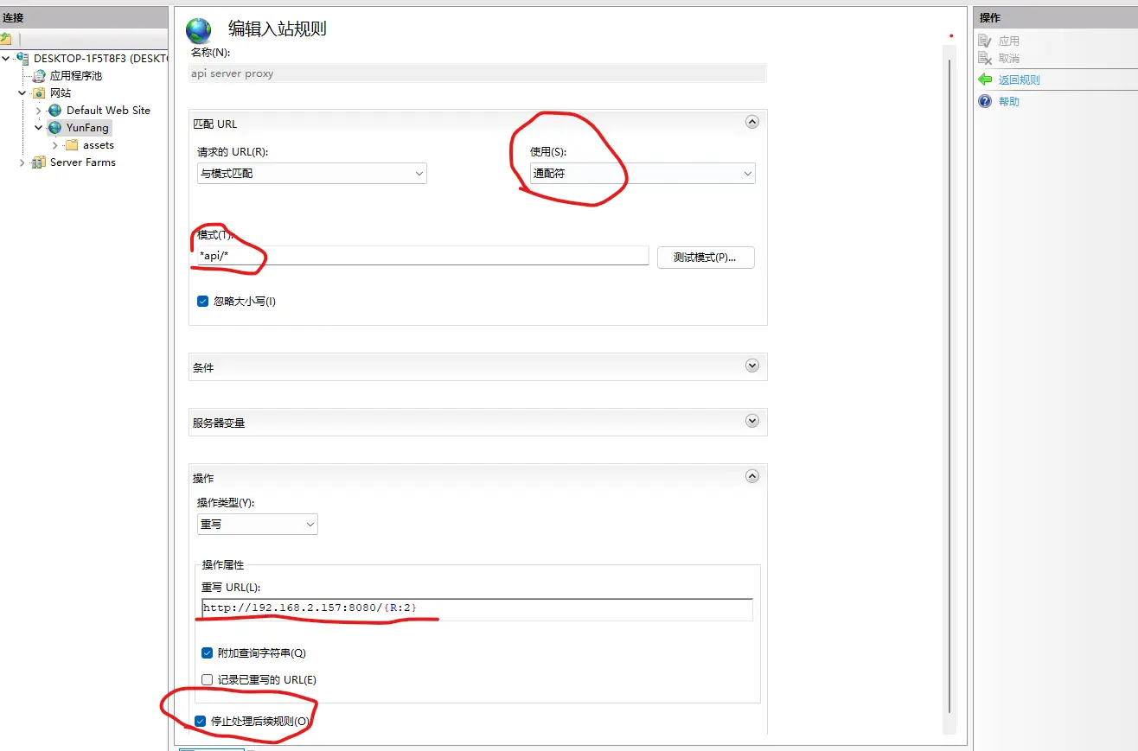Screen dimensions: 1138x751
Task: Expand the Default Web Site tree node
Action: click(x=39, y=111)
